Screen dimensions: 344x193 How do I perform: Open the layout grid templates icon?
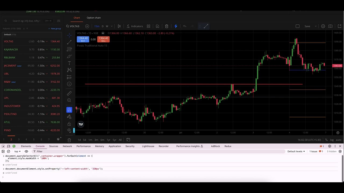point(148,26)
